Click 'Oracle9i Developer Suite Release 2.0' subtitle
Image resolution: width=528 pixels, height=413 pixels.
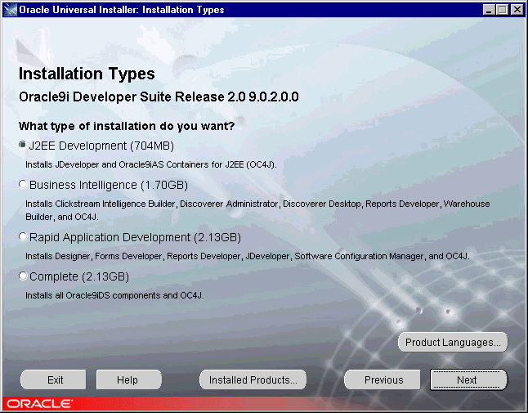click(x=159, y=97)
